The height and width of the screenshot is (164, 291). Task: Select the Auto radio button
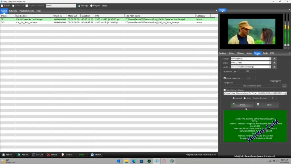point(245,98)
